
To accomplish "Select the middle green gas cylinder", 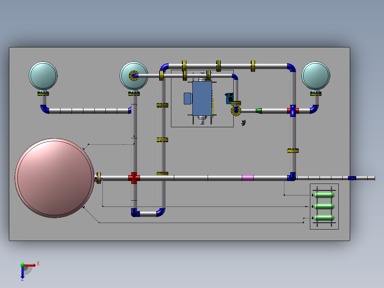I will 324,206.
